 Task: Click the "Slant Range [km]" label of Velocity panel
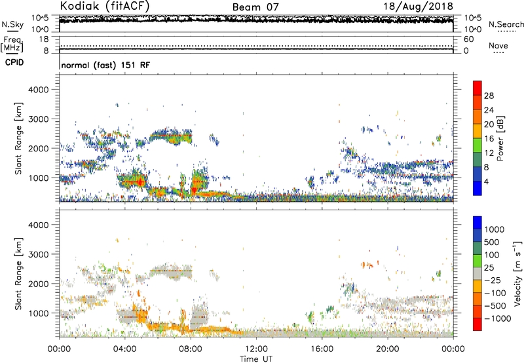[x=18, y=274]
